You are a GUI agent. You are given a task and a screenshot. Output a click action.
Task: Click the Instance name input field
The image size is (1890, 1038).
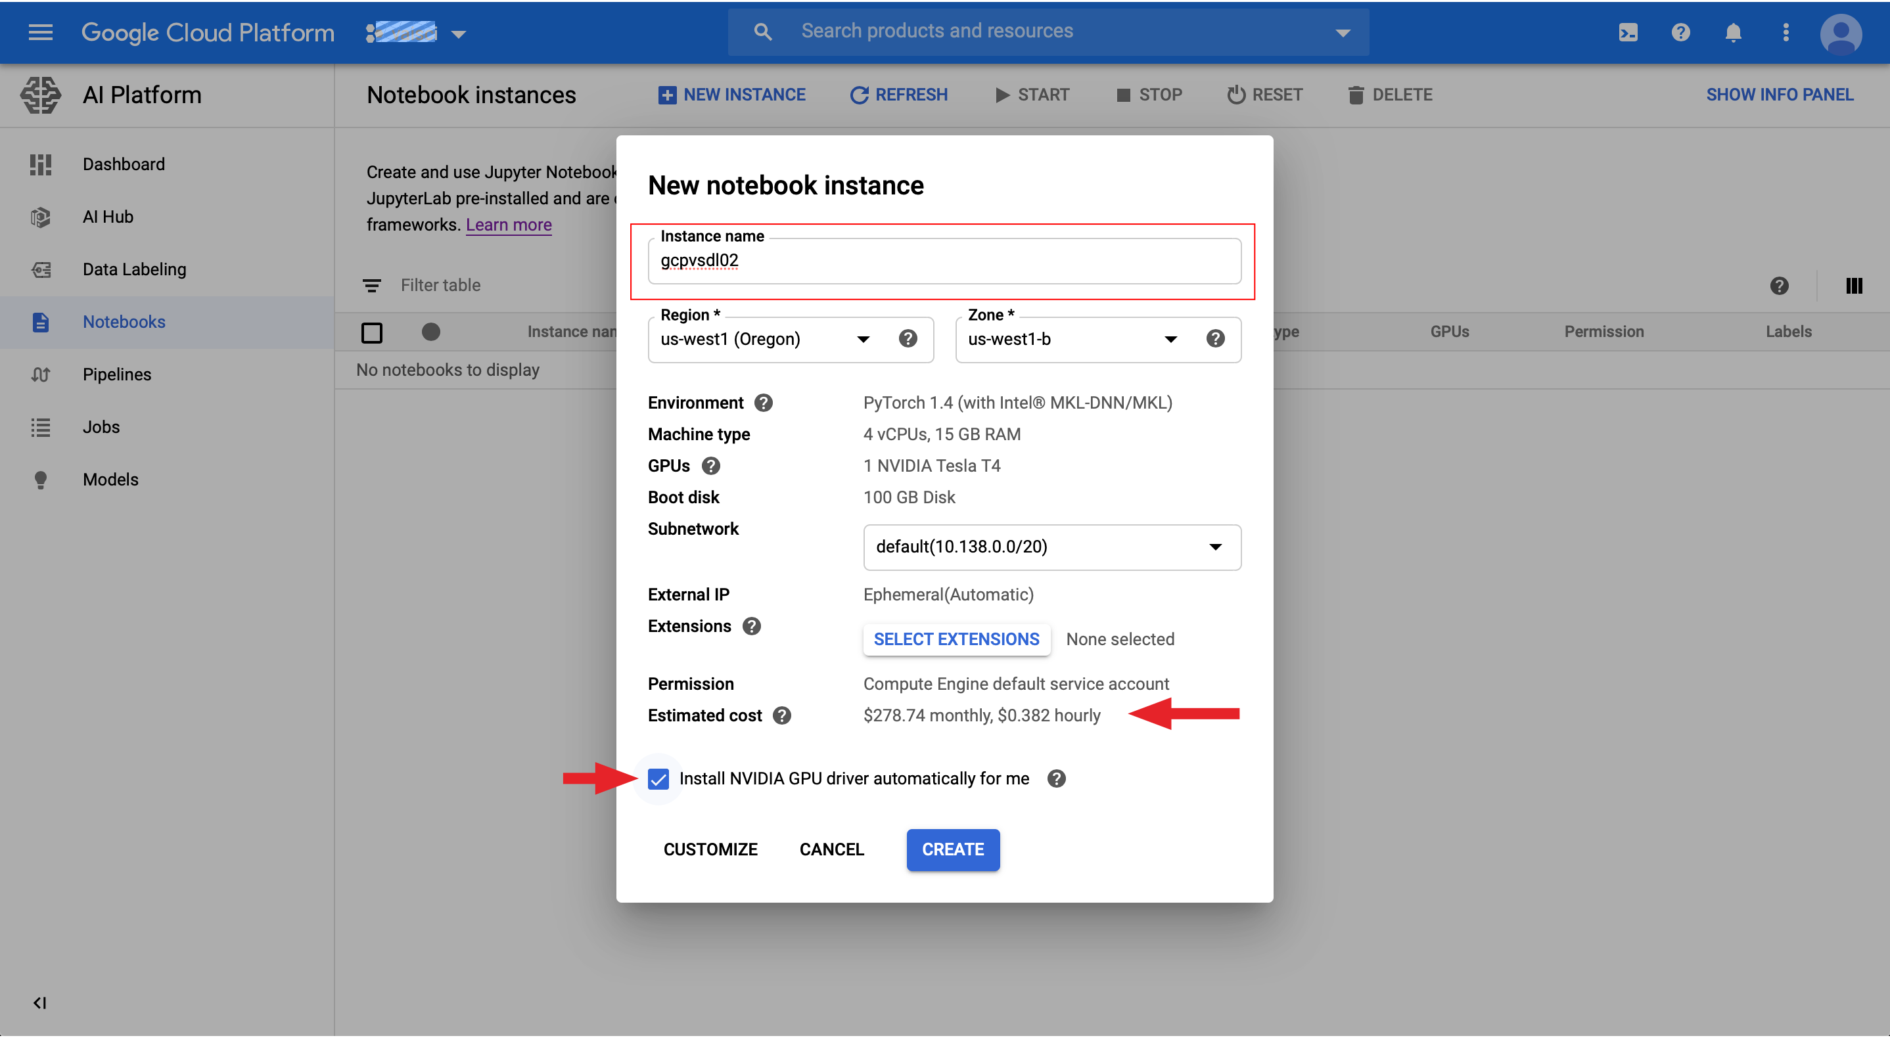point(944,262)
